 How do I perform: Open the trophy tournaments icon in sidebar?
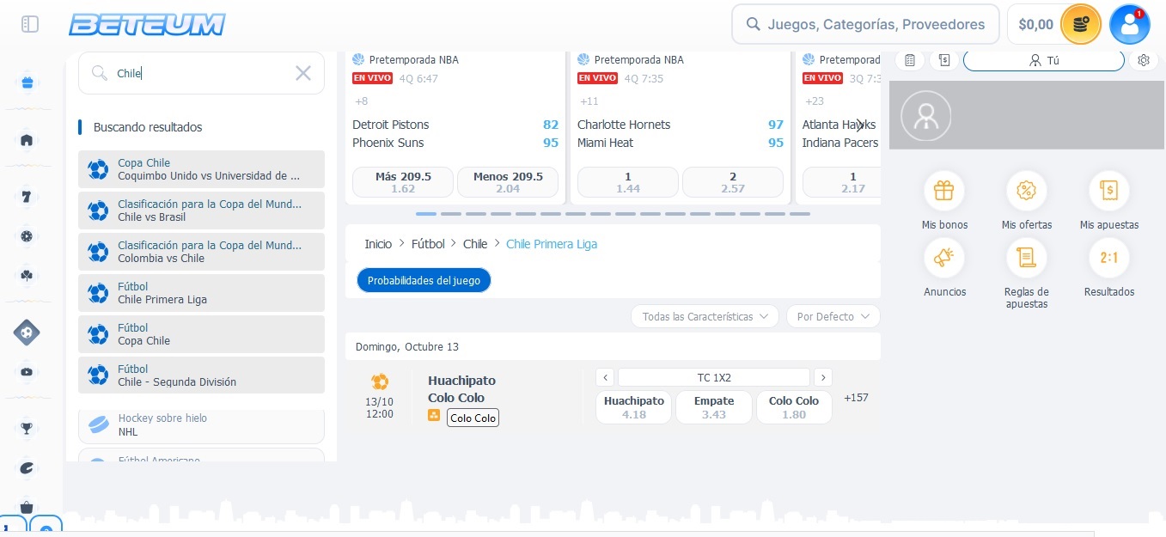click(x=27, y=428)
